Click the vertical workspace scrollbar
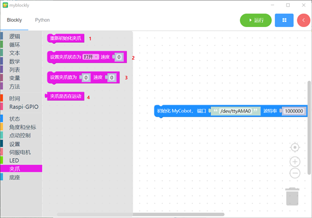 click(309, 128)
